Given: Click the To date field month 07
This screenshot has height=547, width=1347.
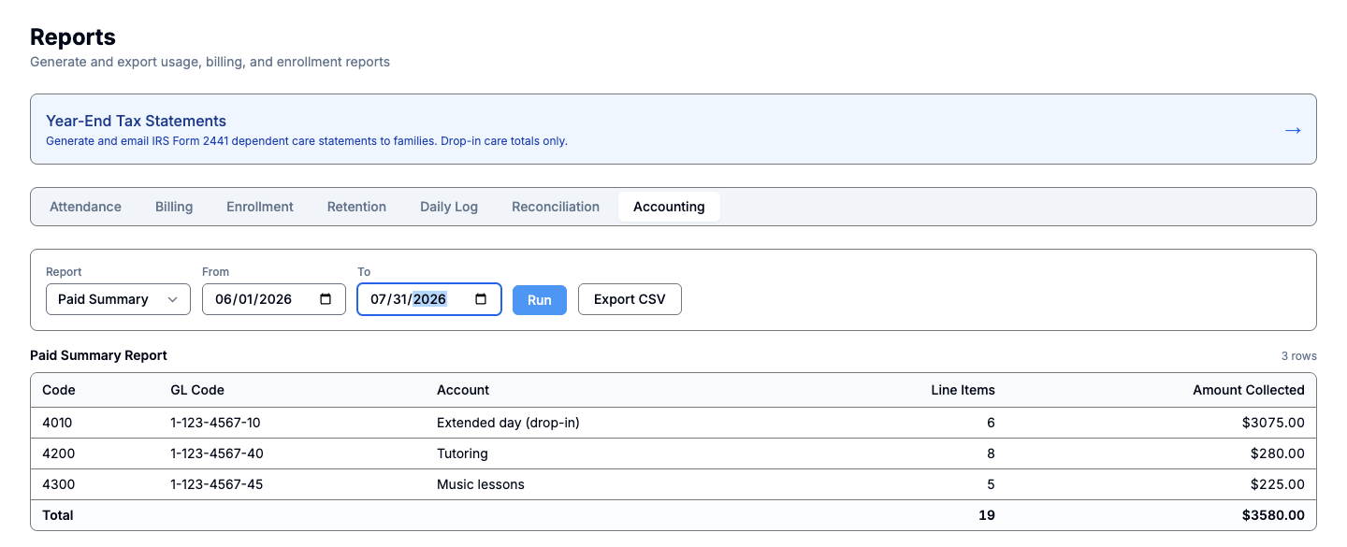Looking at the screenshot, I should point(379,299).
